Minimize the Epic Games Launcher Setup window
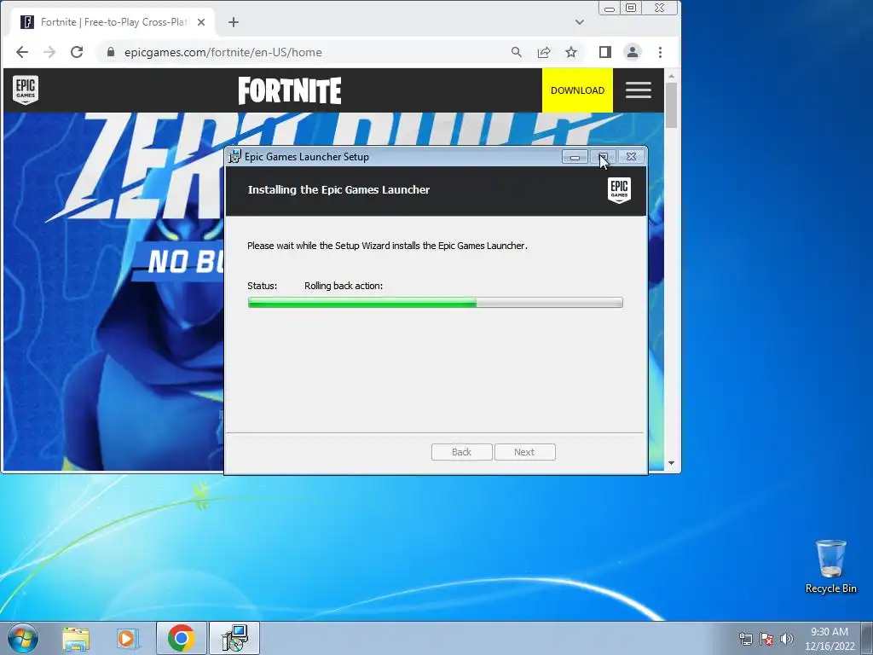 575,157
